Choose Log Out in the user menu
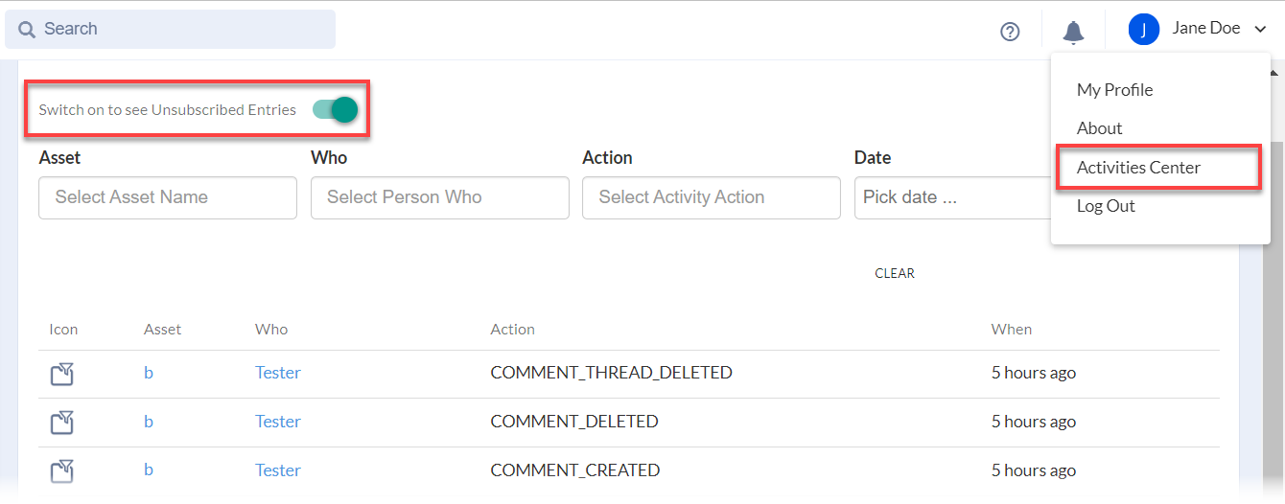This screenshot has height=504, width=1285. 1106,206
